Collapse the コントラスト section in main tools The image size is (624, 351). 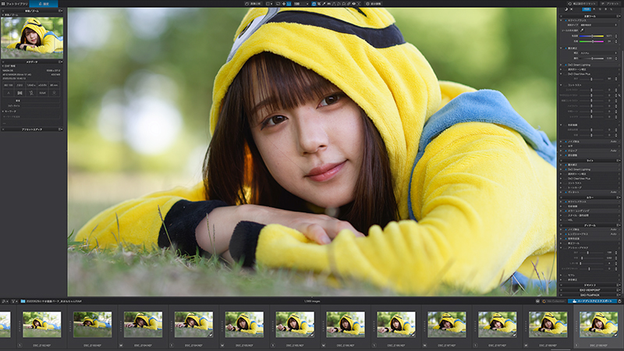(x=561, y=85)
